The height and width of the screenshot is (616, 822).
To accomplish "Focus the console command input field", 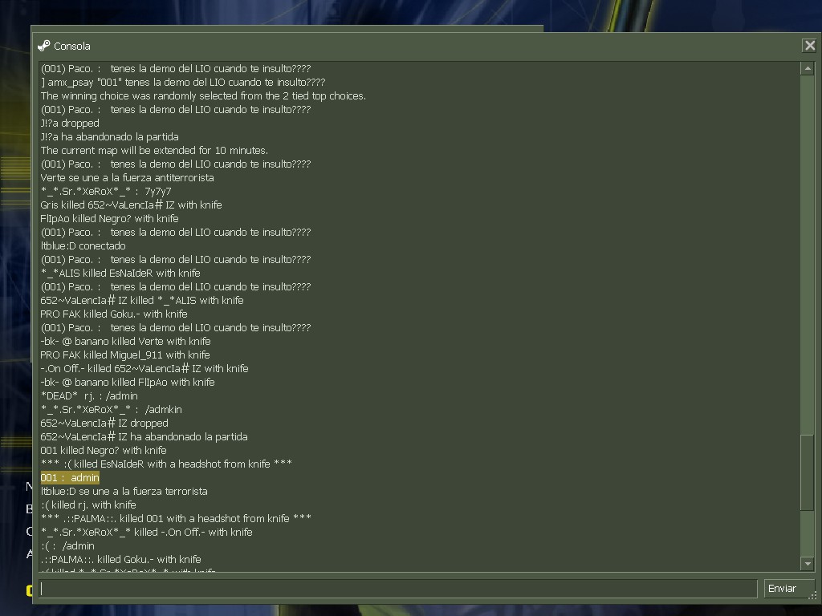I will [398, 588].
